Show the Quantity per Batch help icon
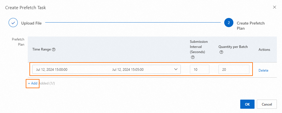This screenshot has width=282, height=113. [x=221, y=52]
